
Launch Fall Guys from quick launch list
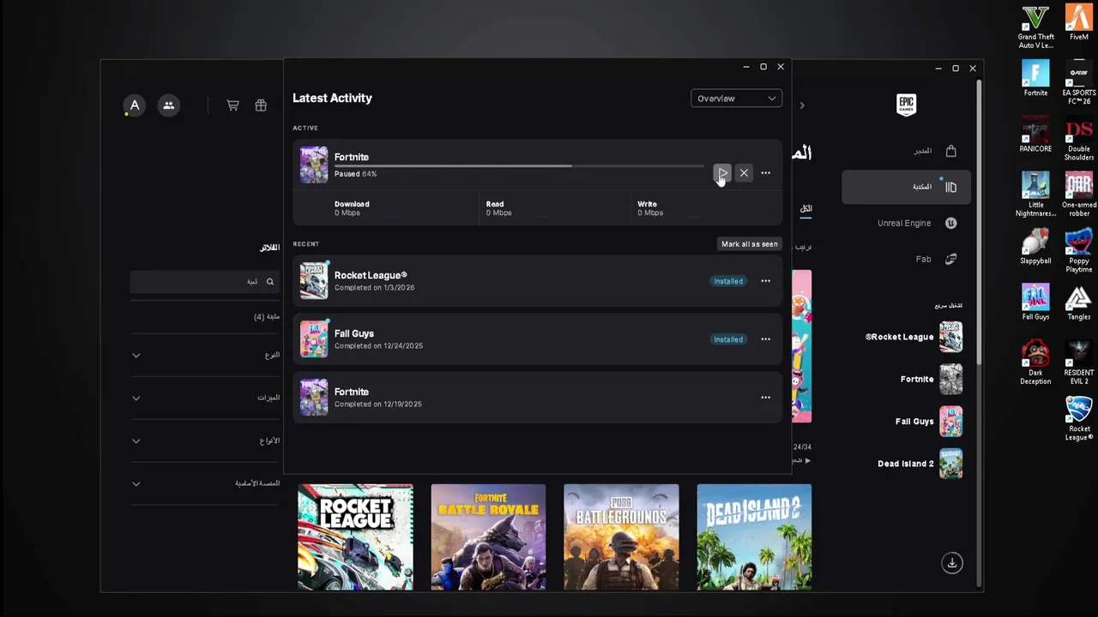[x=929, y=422]
